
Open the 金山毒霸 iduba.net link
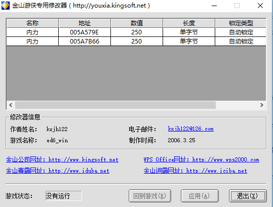point(58,171)
